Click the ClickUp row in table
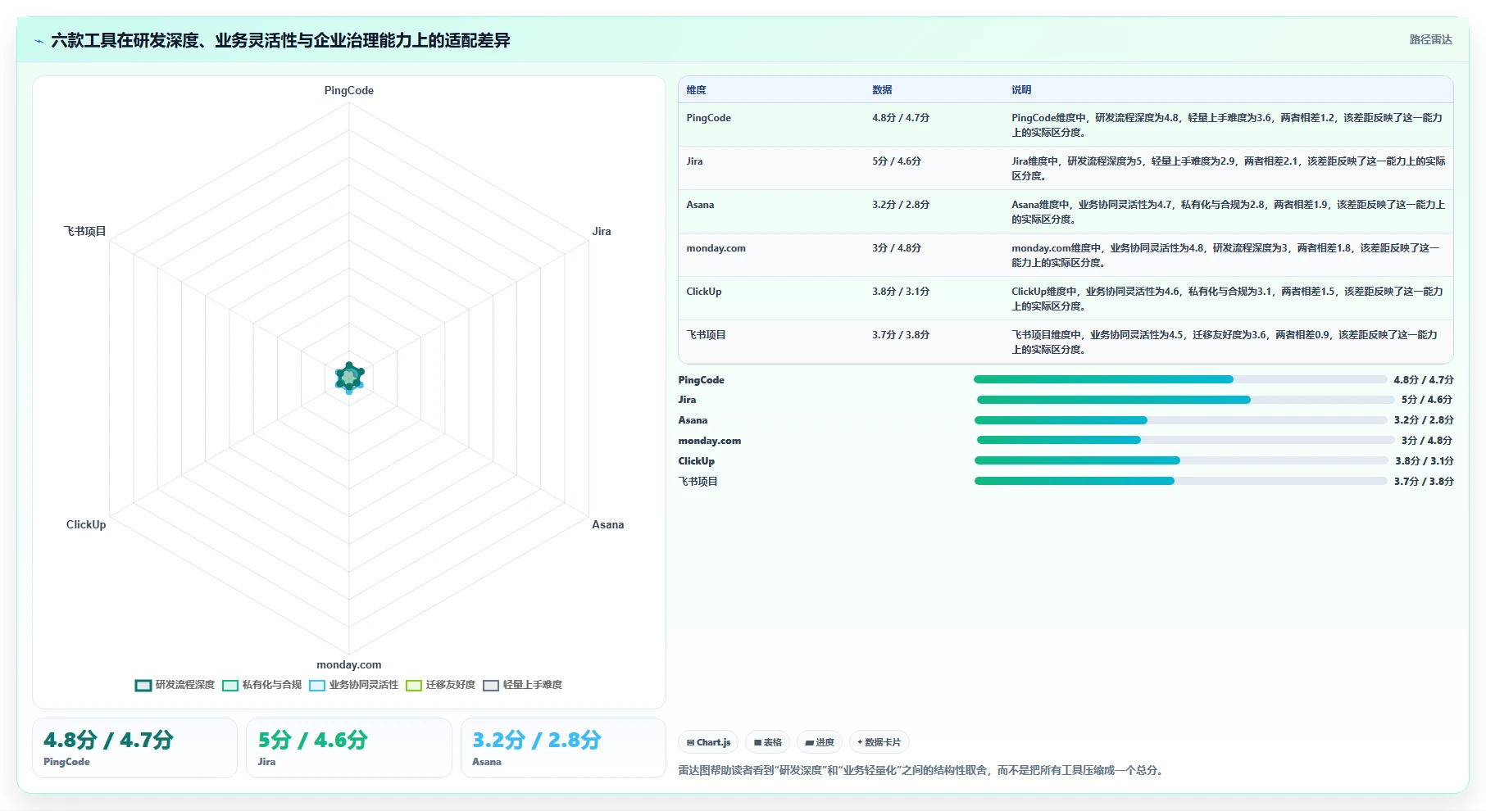The image size is (1486, 811). click(x=1066, y=298)
